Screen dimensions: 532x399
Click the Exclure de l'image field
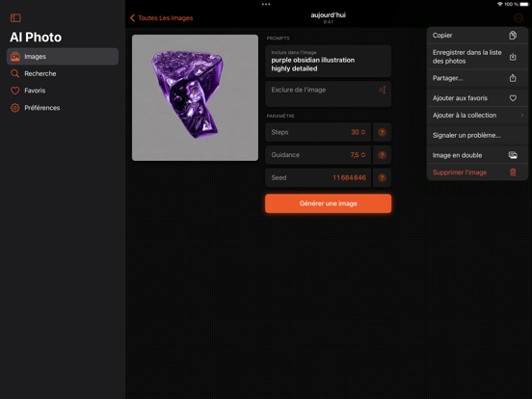tap(328, 94)
